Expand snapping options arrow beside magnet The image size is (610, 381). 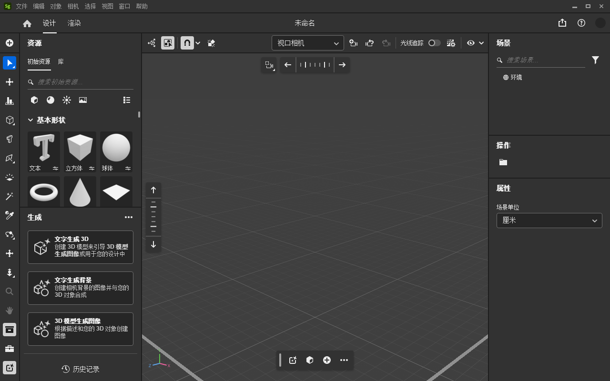click(198, 43)
